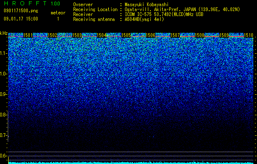
Task: Click the observer name Masayuki Kobayashi
Action: coord(147,5)
